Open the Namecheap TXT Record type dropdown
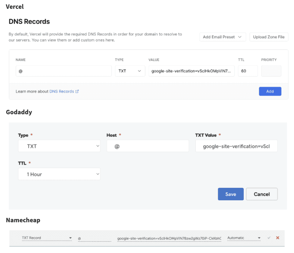Viewport: 294px width, 253px height. 46,238
